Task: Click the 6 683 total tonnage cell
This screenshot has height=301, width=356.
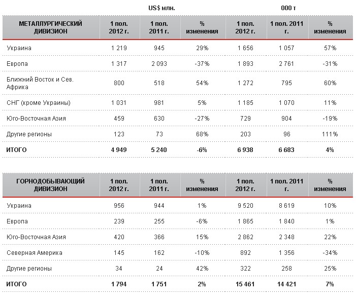Action: (287, 150)
